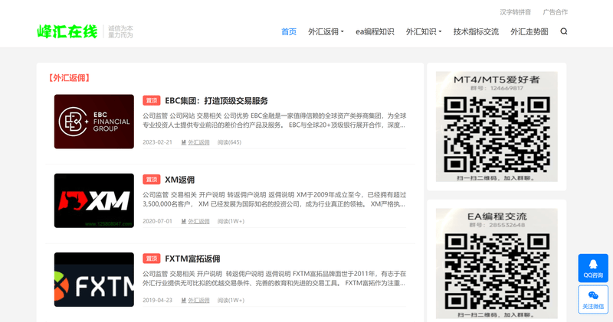The image size is (613, 322).
Task: Click the MT4/MT5爱好者 QR code image
Action: [497, 126]
